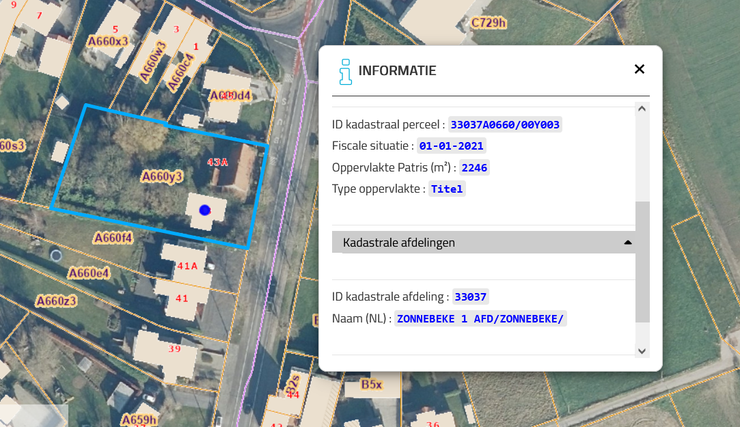Click parcel A660f4 on the map
Viewport: 740px width, 427px height.
[113, 238]
